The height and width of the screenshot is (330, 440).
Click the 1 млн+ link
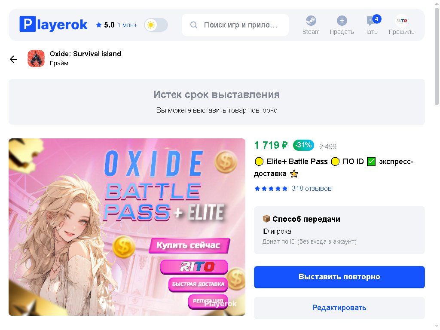pos(127,25)
